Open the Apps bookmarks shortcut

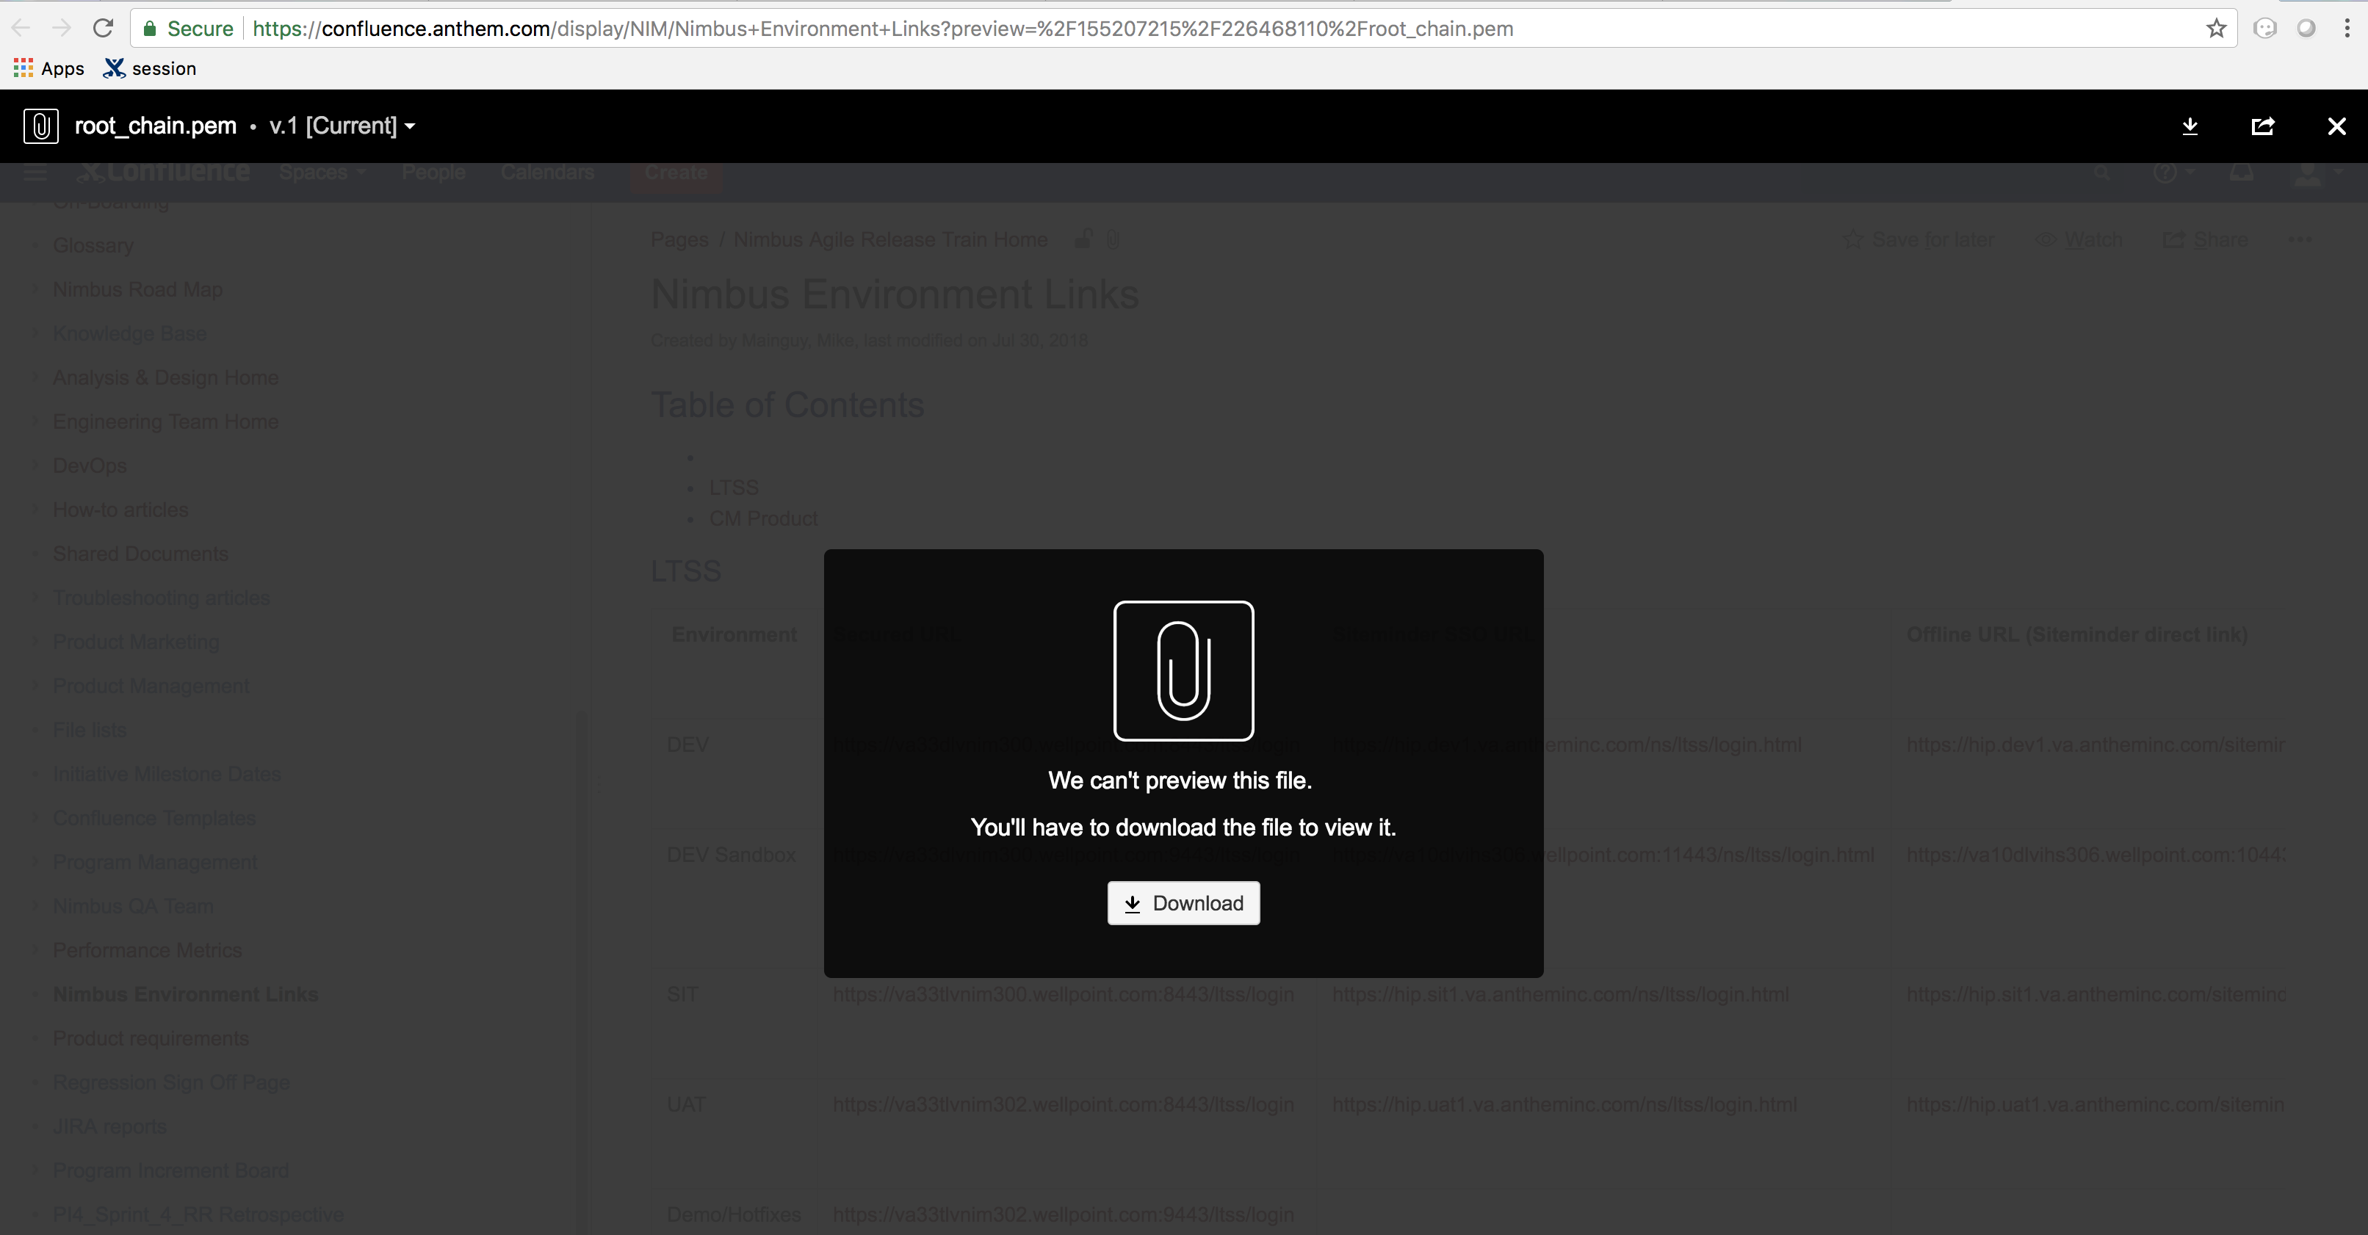(x=50, y=68)
